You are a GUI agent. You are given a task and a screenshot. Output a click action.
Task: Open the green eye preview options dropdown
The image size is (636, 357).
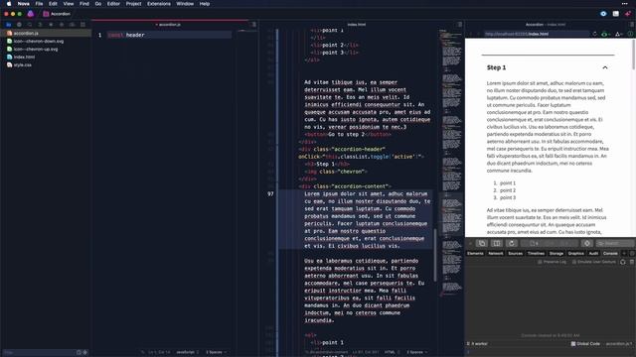pos(605,34)
